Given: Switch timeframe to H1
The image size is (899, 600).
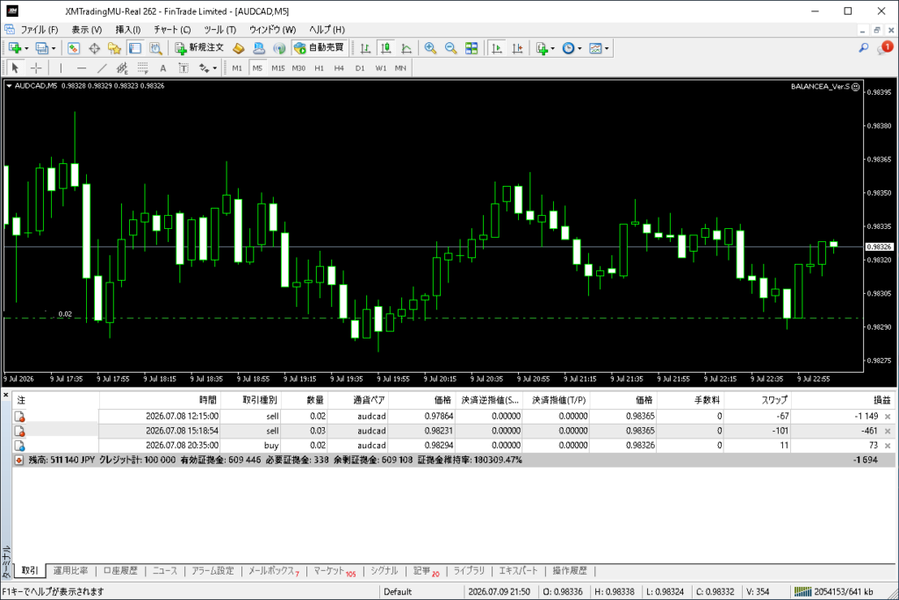Looking at the screenshot, I should point(319,68).
